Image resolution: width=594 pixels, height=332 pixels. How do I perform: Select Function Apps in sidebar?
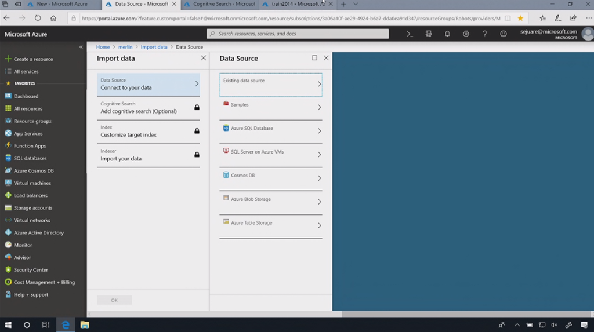click(30, 146)
